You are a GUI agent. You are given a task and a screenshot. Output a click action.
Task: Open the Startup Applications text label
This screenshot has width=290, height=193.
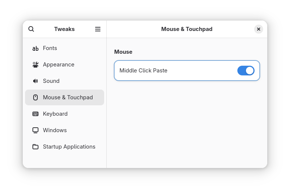click(69, 147)
